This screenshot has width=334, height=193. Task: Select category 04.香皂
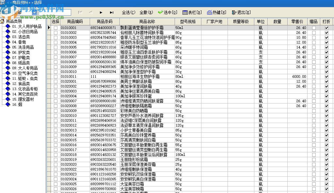point(19,42)
